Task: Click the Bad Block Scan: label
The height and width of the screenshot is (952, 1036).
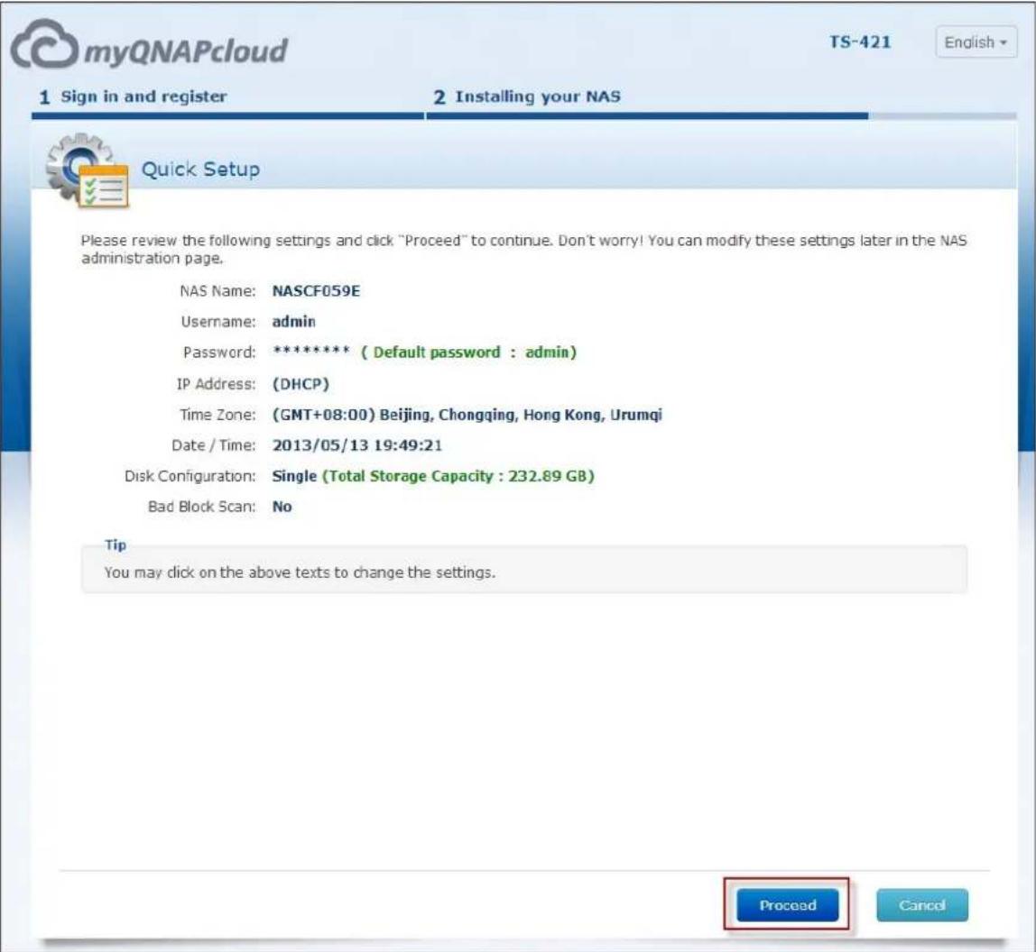Action: click(x=201, y=507)
